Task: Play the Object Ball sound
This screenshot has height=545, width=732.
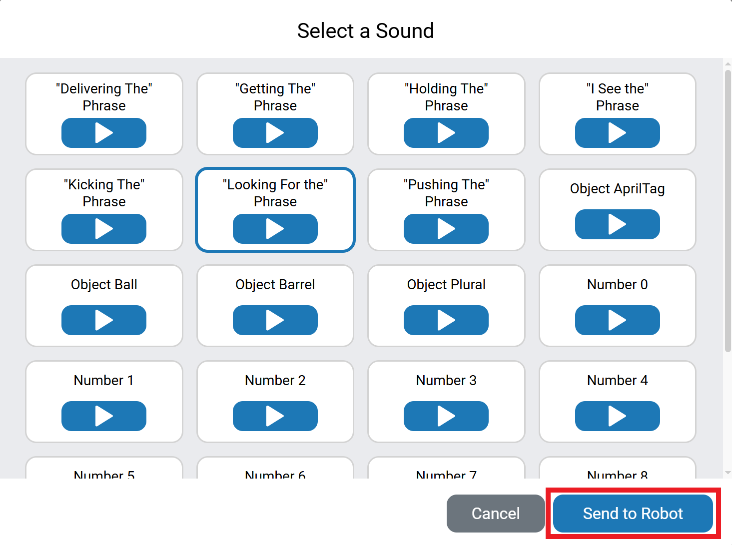Action: 103,320
